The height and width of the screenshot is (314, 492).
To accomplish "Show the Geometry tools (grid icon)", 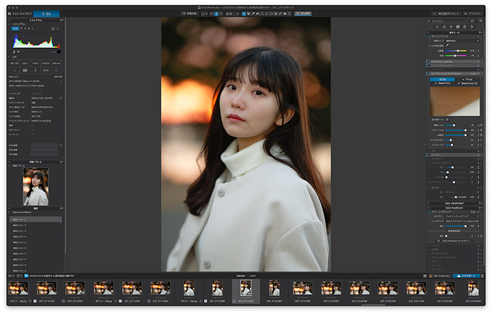I will tap(458, 27).
